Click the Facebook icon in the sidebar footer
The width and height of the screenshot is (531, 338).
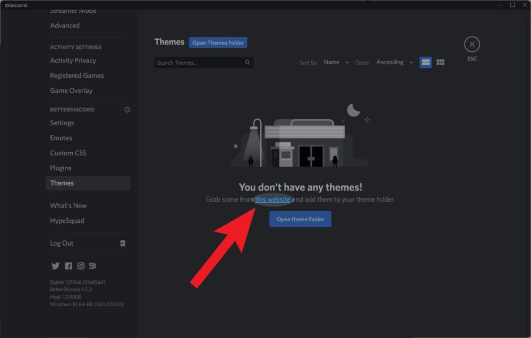click(67, 265)
